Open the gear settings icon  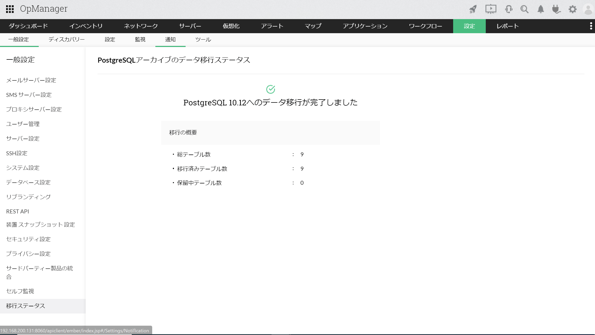(572, 9)
